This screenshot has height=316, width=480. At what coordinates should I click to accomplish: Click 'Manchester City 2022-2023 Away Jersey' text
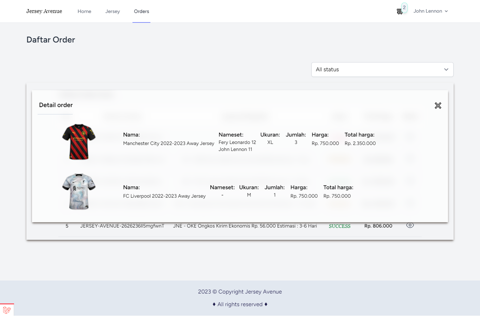coord(169,143)
